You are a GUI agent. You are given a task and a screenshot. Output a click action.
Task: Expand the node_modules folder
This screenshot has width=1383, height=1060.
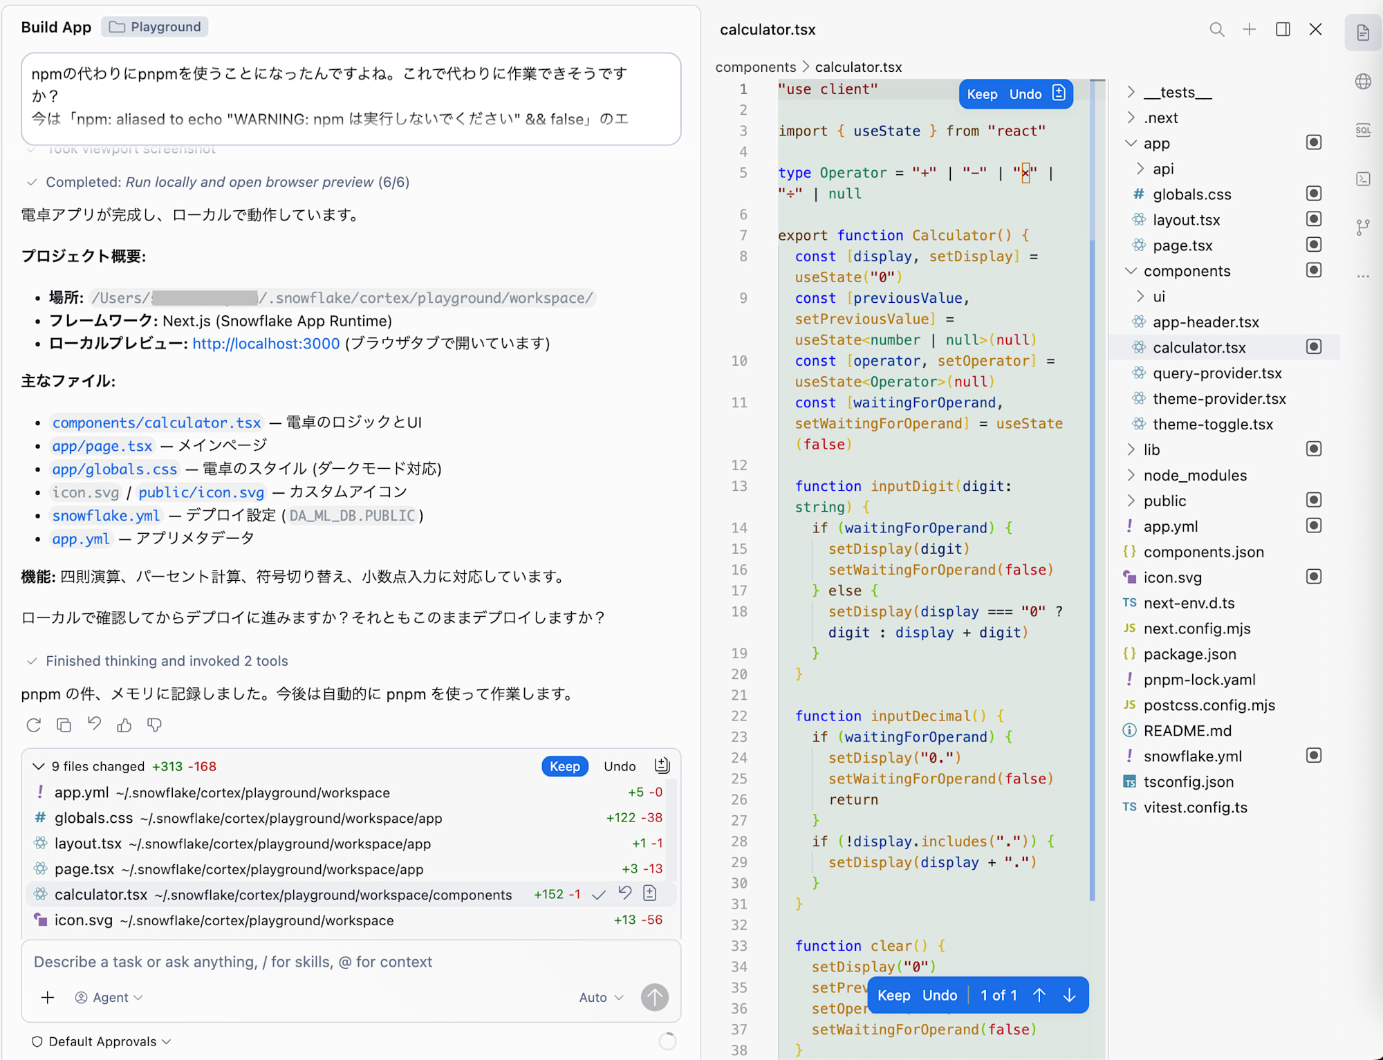(x=1131, y=475)
